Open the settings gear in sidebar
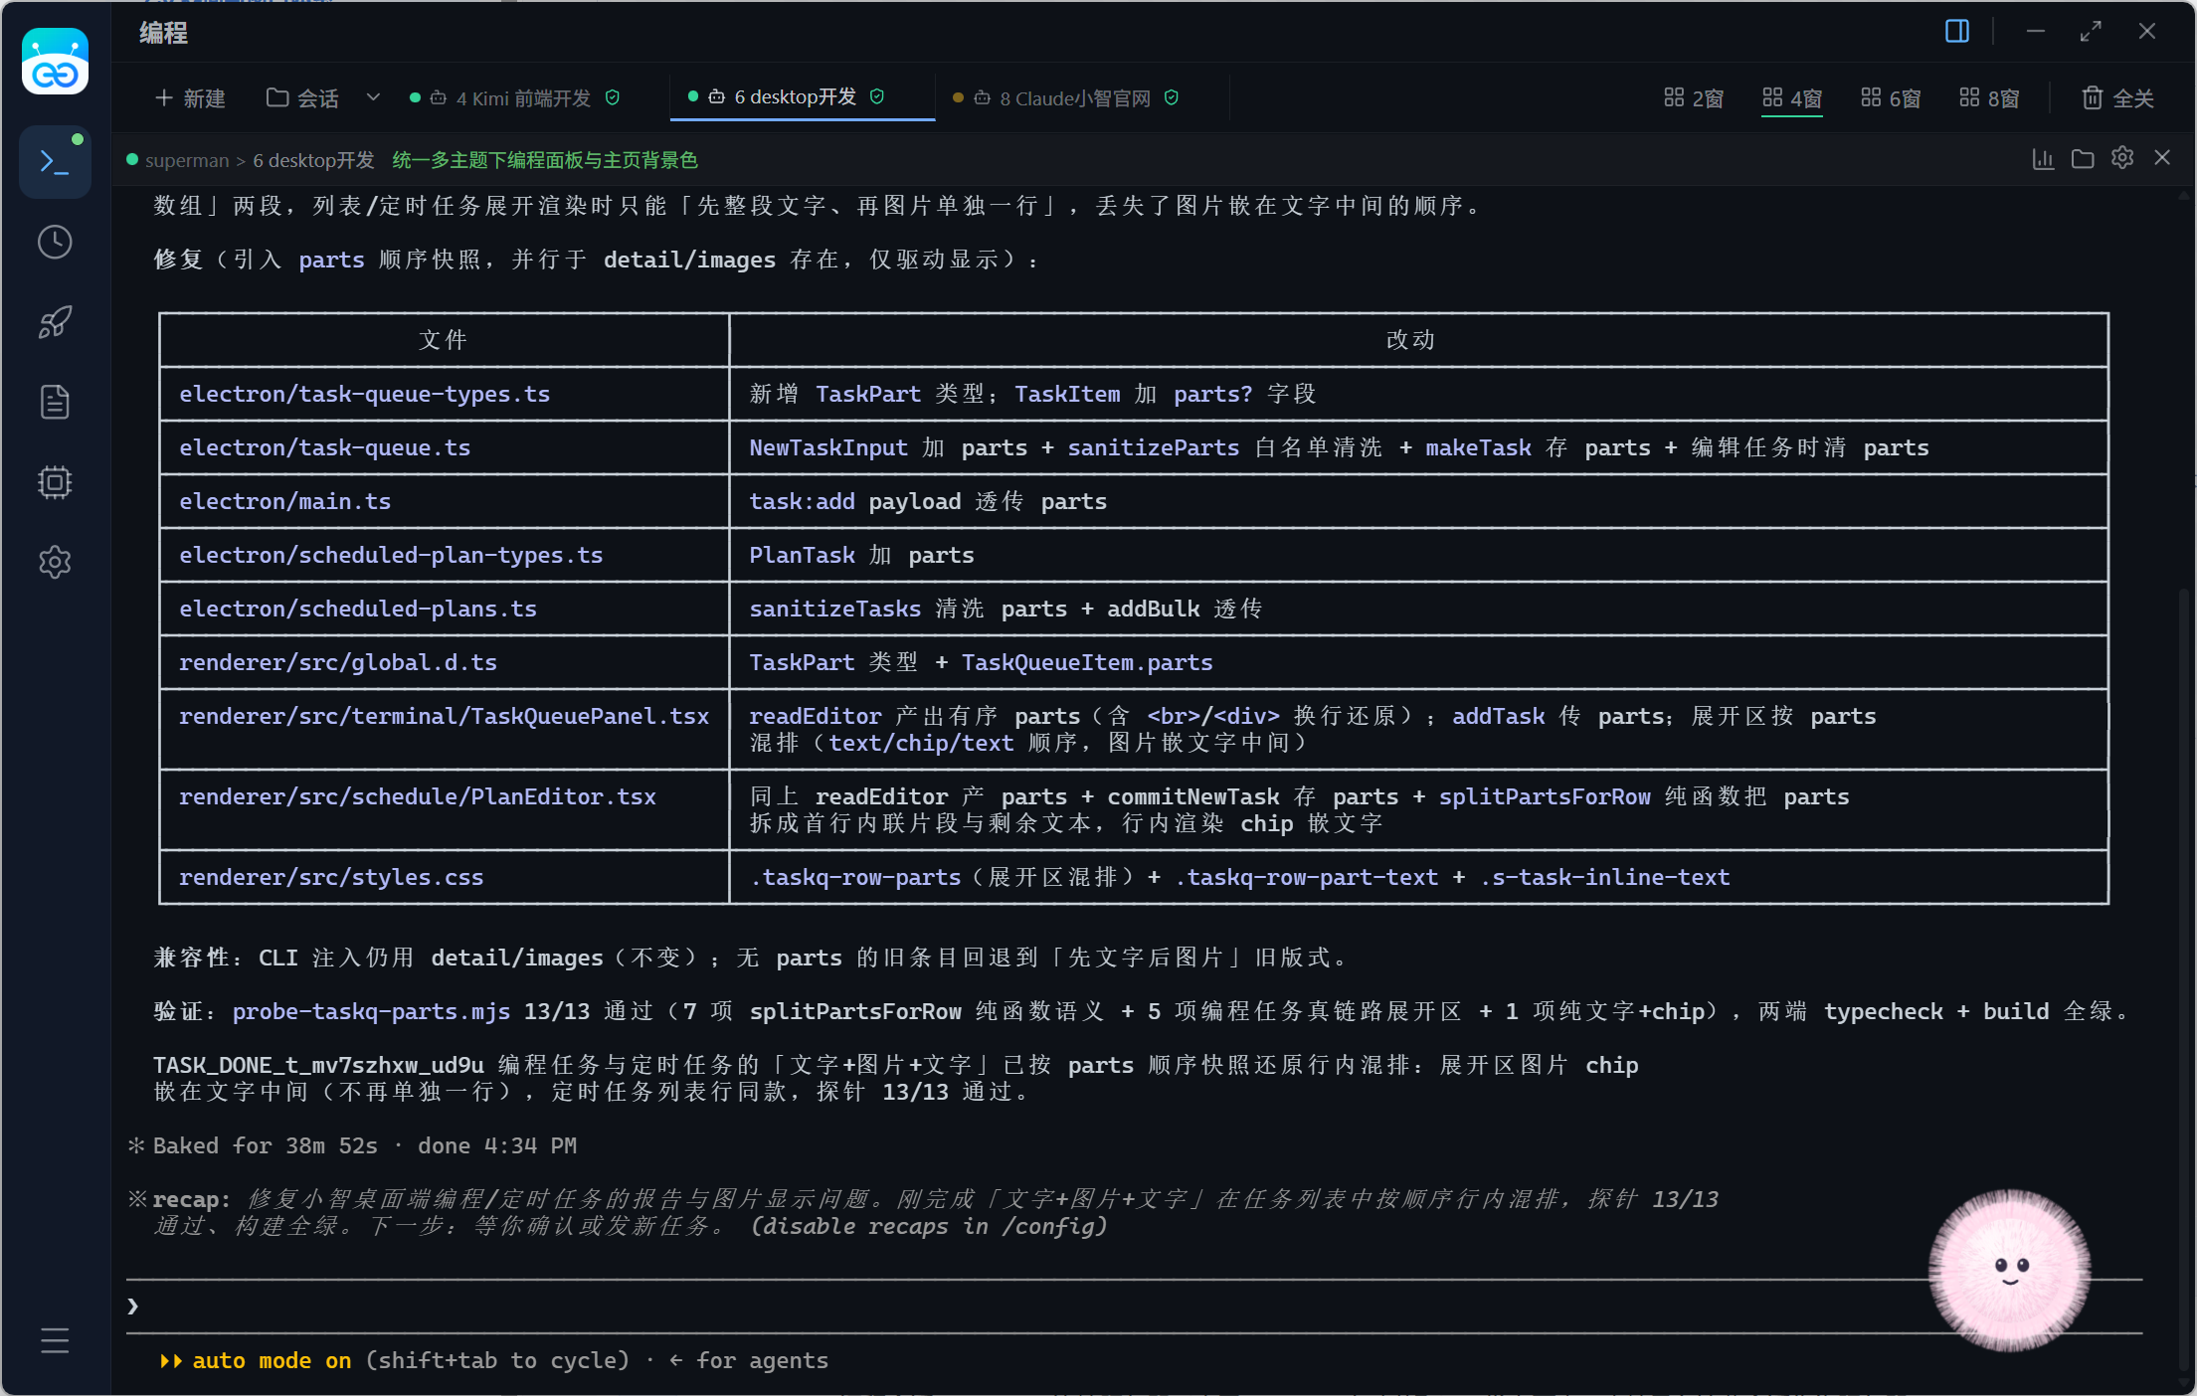2197x1396 pixels. coord(55,562)
